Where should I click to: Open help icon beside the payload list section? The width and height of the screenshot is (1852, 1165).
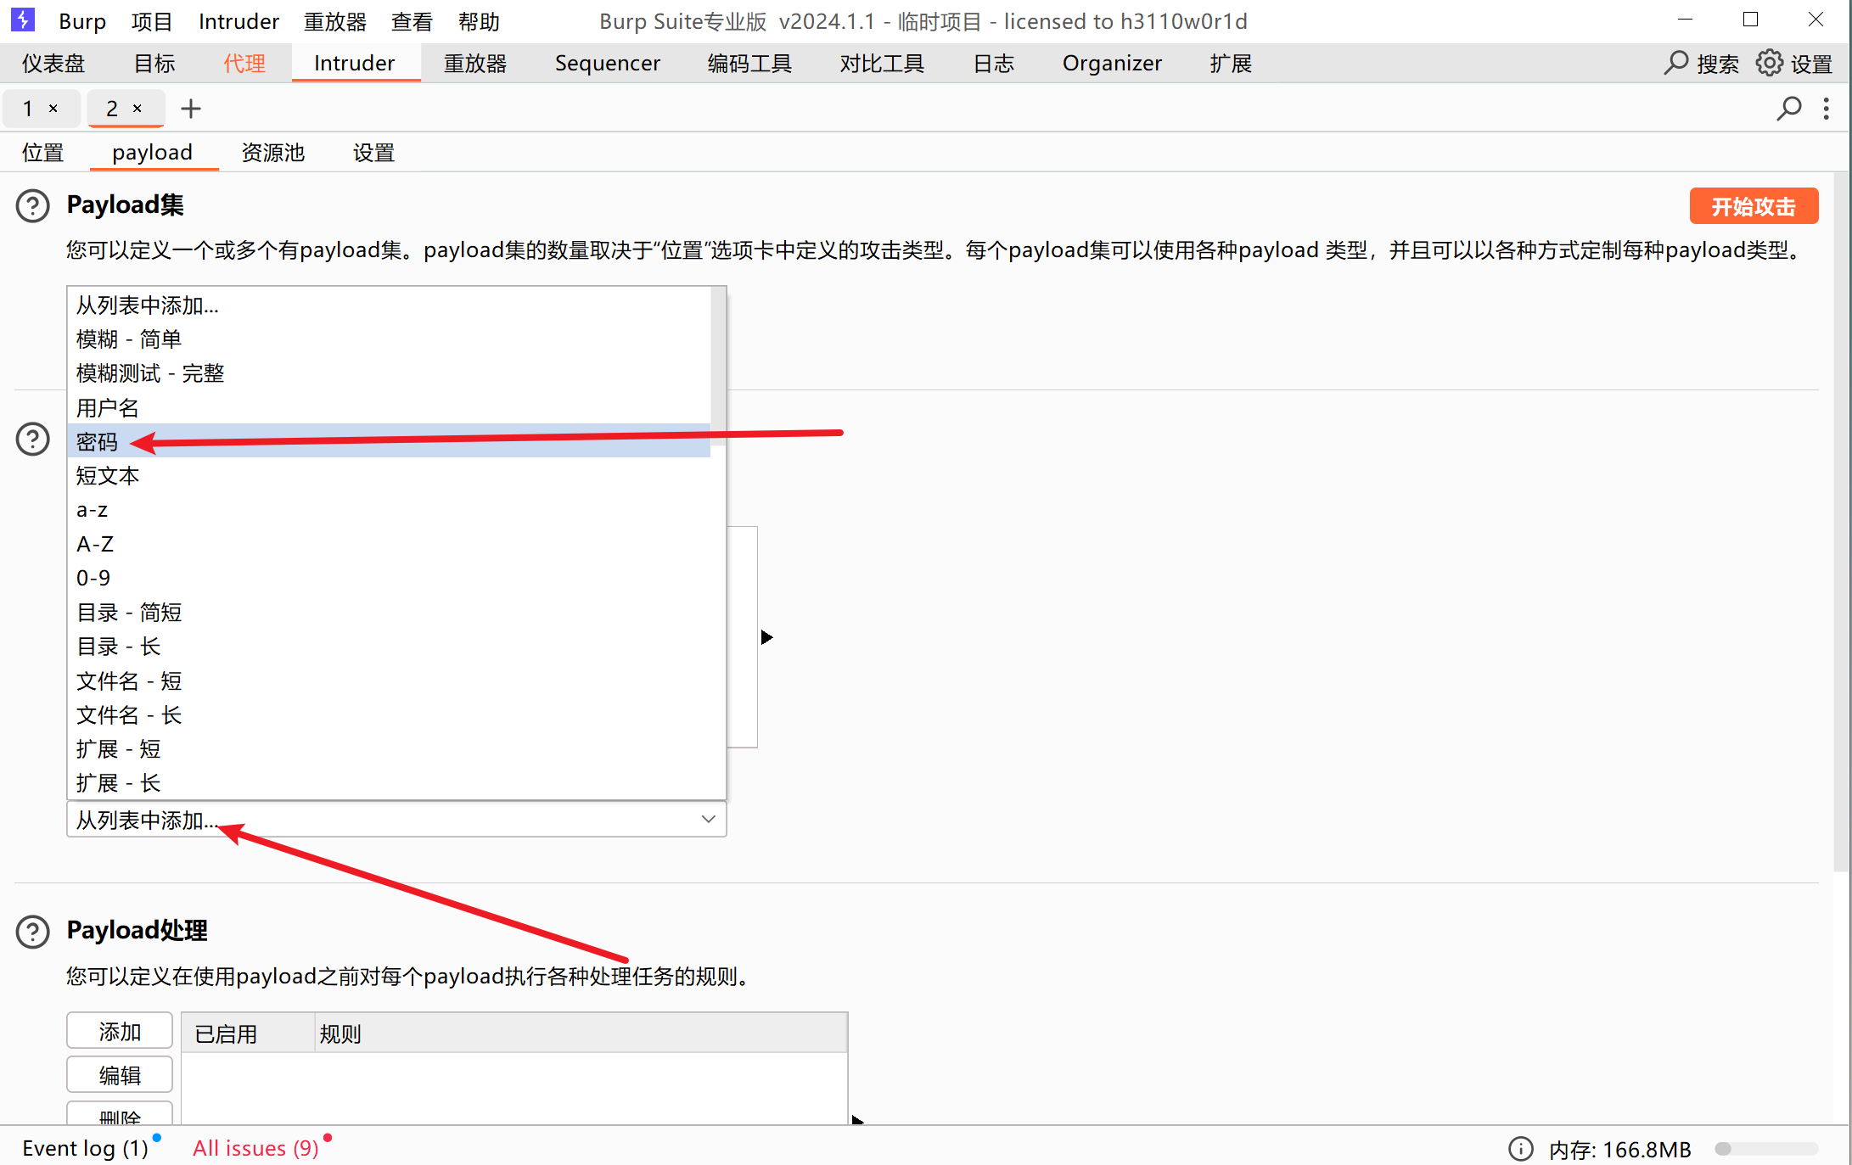33,439
